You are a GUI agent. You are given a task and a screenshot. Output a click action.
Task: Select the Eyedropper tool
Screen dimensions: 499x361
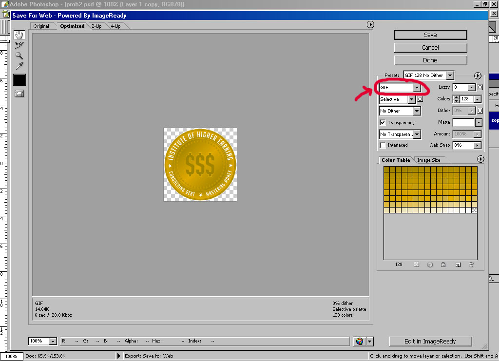(19, 66)
